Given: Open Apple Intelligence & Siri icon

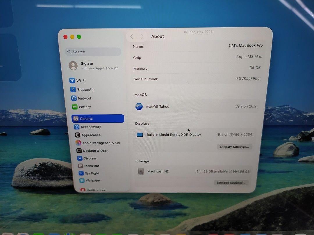Looking at the screenshot, I should (78, 143).
